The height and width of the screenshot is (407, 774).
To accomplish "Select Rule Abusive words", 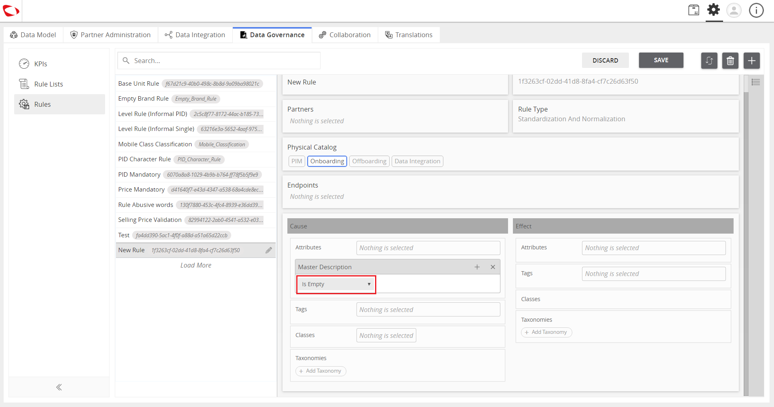I will click(x=196, y=205).
